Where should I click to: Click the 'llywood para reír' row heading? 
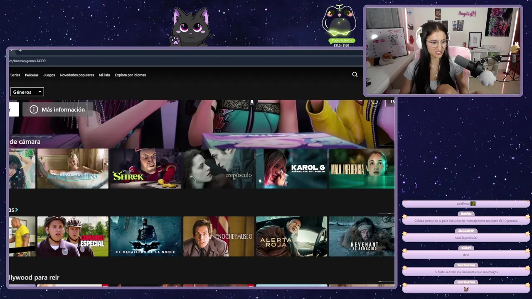click(x=34, y=277)
